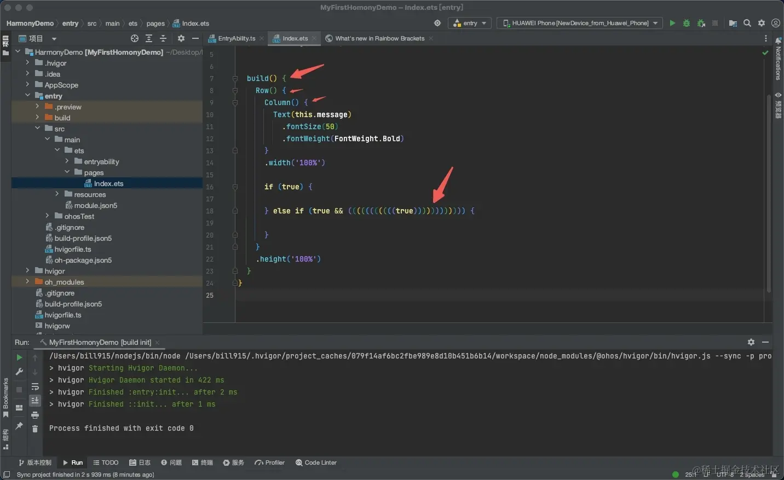Click the inspection checkmark in the editor
The image size is (784, 480).
point(765,53)
